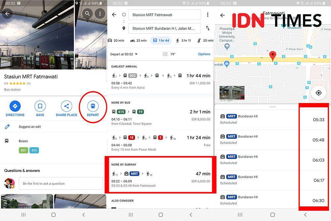Viewport: 331px width, 221px height.
Task: Select MRT Bundaran HI 05:33 departure
Action: coord(272,119)
